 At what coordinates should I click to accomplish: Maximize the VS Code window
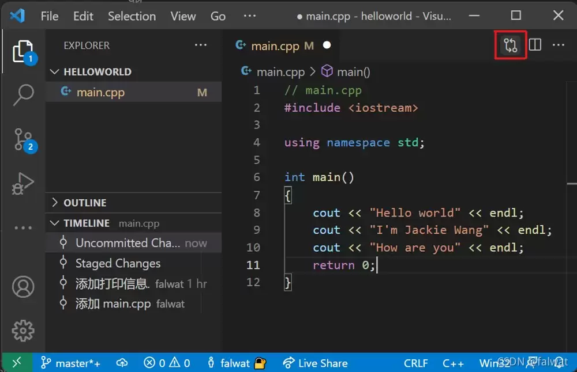click(x=516, y=16)
